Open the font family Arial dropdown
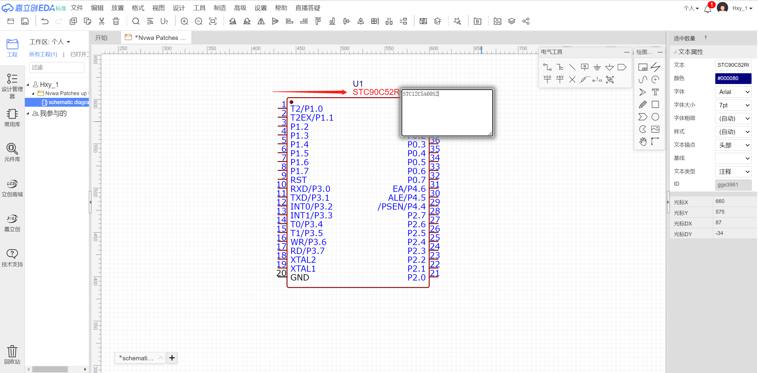Image resolution: width=758 pixels, height=373 pixels. pos(733,92)
